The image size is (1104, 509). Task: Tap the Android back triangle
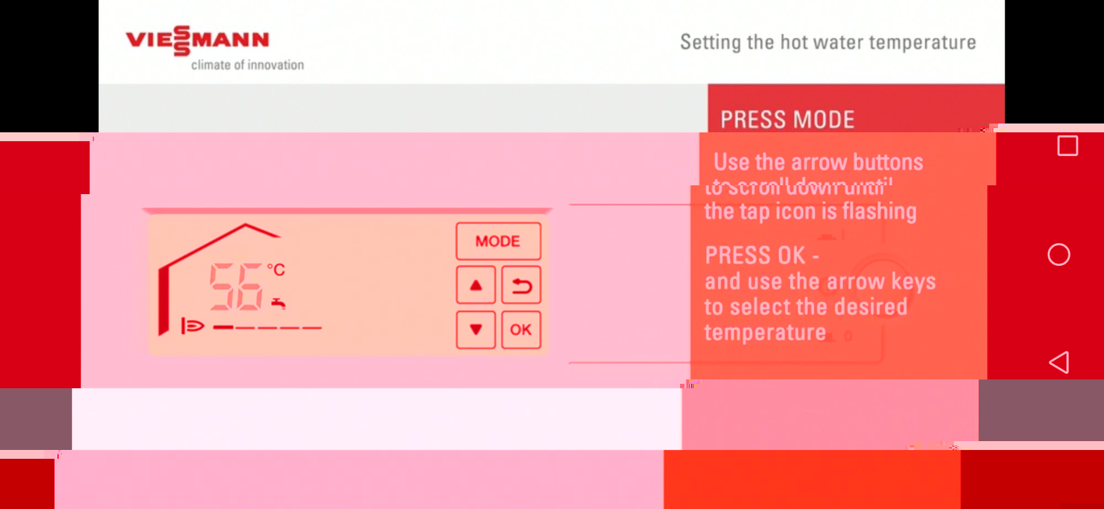(1059, 362)
